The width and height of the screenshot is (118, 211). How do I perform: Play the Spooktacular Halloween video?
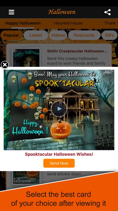coord(59,109)
